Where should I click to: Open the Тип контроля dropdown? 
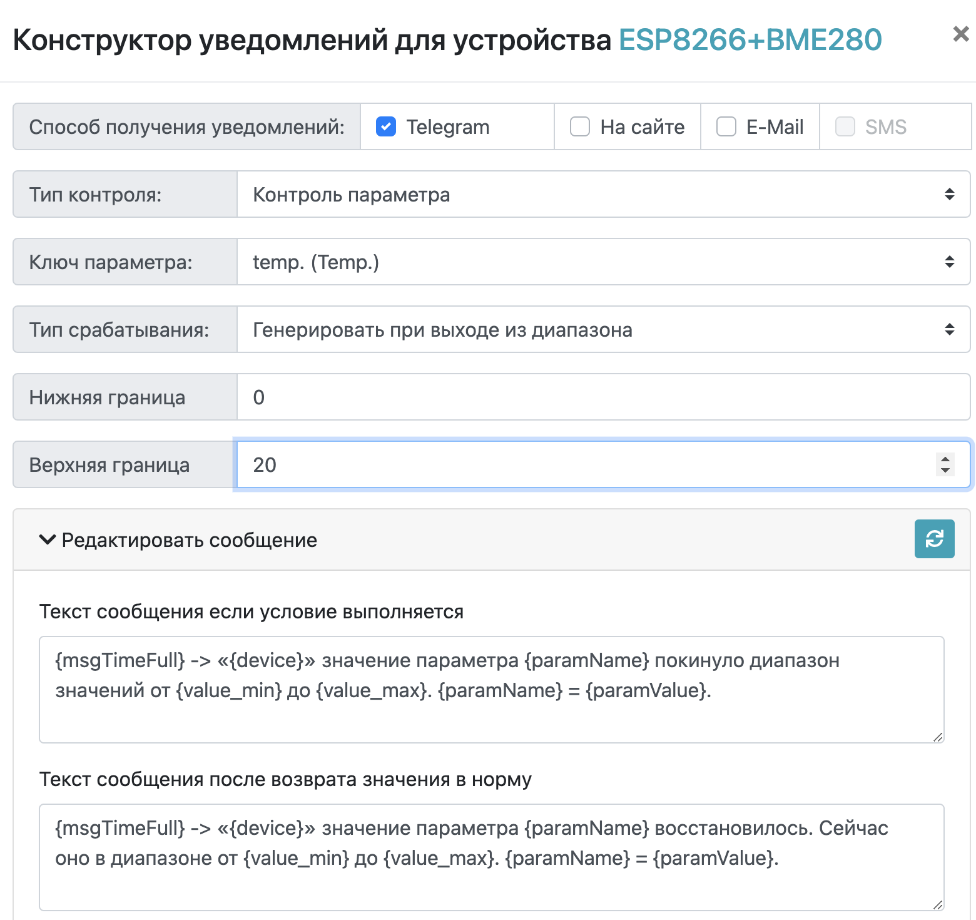[x=604, y=194]
